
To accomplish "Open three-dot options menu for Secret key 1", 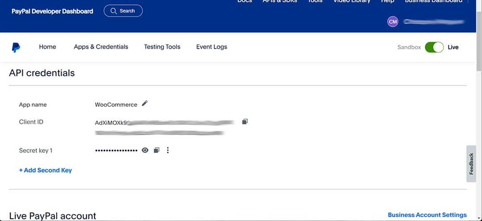I will coord(168,151).
